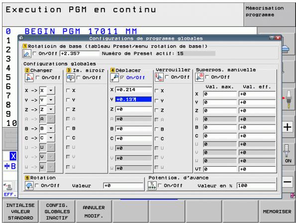Viewport: 296px width, 223px height.
Task: Check mirror B axis checkbox
Action: click(x=68, y=128)
